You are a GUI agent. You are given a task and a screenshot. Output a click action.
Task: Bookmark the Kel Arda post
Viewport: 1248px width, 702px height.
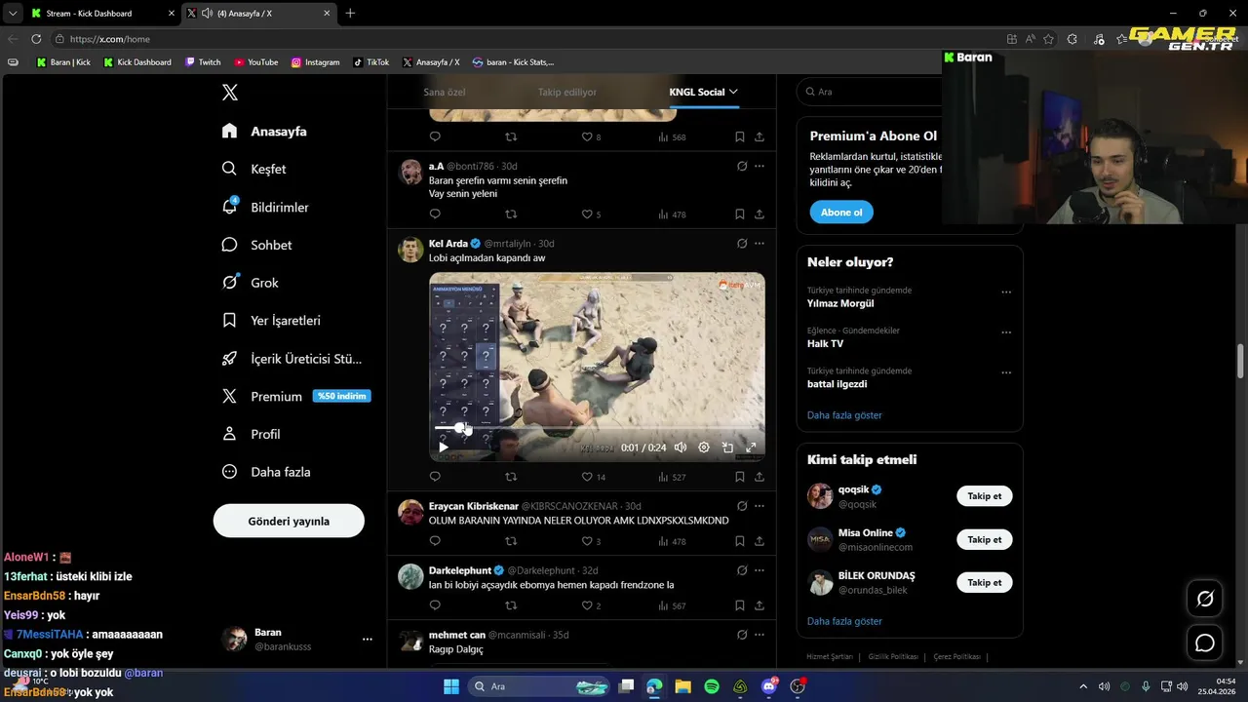pyautogui.click(x=740, y=477)
